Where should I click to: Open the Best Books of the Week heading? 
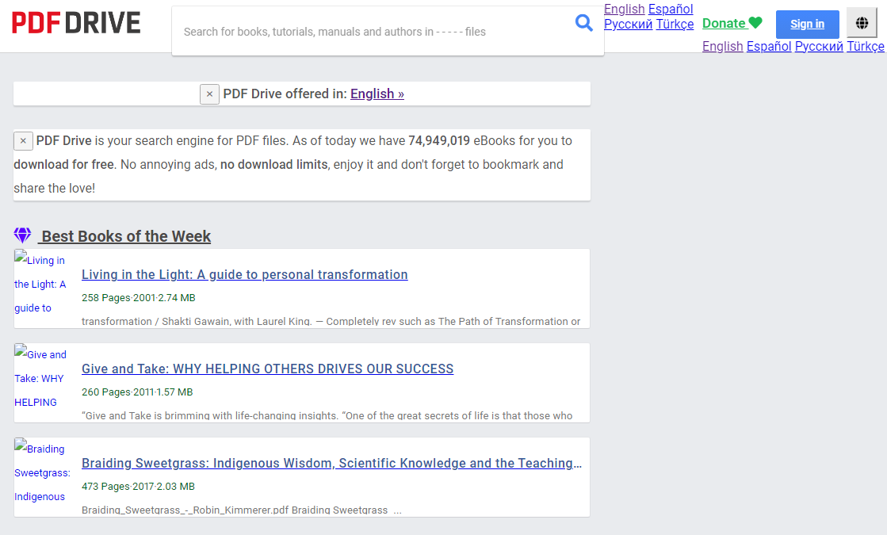[x=126, y=236]
